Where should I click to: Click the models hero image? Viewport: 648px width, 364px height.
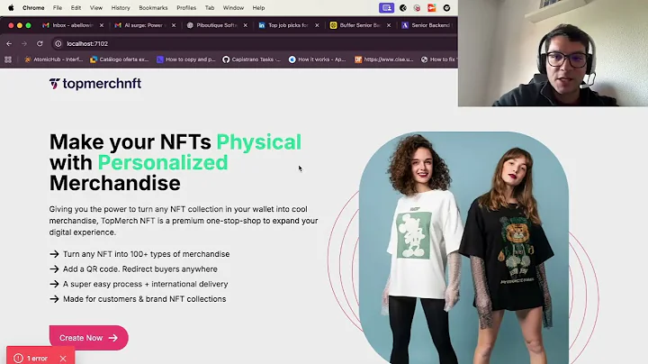[463, 248]
